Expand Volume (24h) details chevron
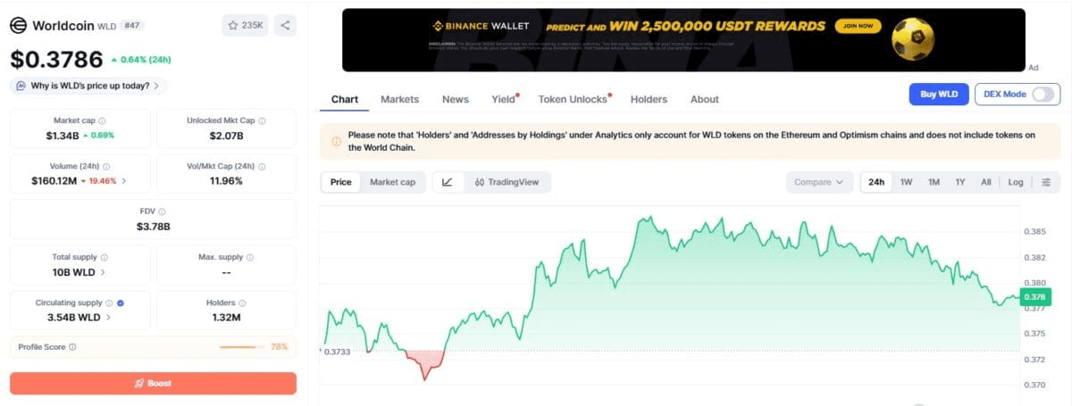 (123, 181)
